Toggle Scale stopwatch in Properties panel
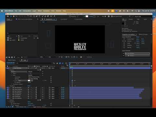Screen dimensions: 156x117 click(x=124, y=43)
